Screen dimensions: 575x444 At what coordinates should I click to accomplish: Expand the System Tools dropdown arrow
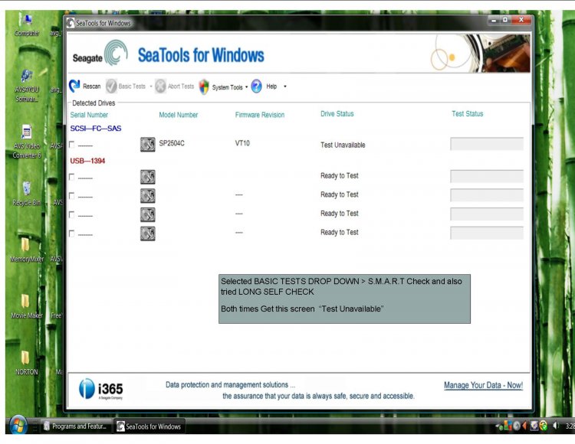coord(246,87)
